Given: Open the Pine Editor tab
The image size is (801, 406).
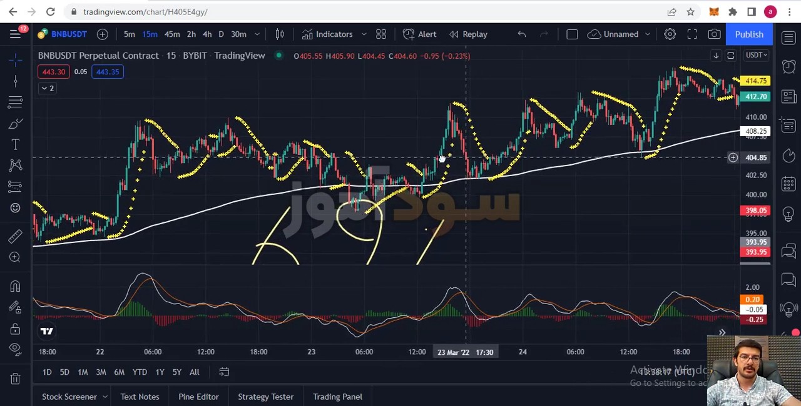Looking at the screenshot, I should click(198, 397).
